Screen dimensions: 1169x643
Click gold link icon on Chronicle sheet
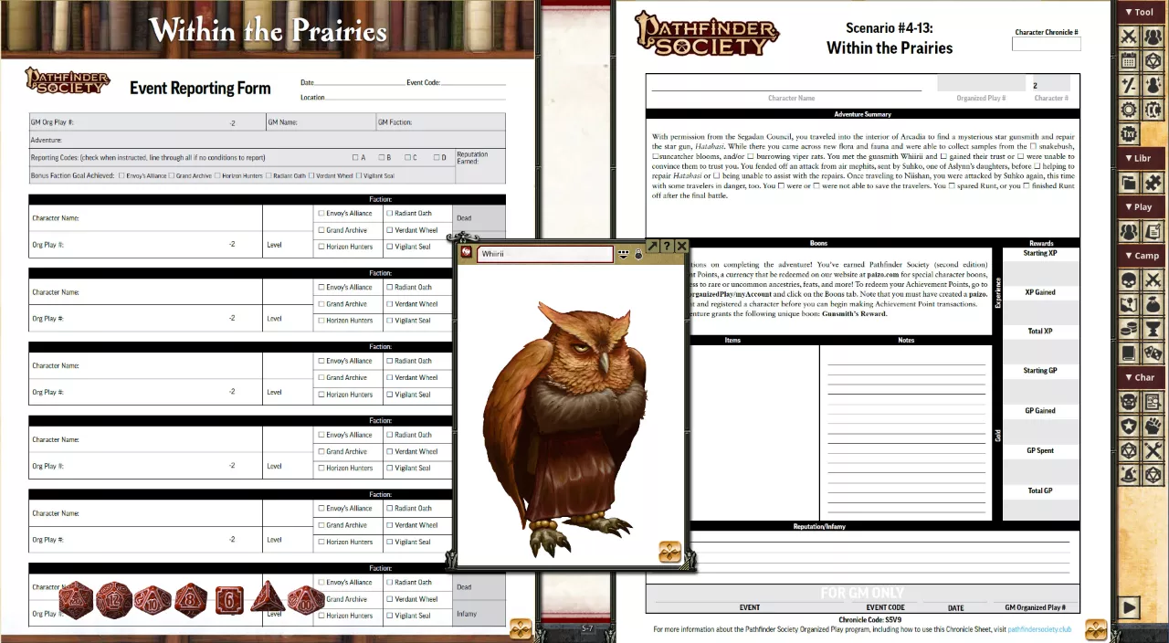(1096, 629)
